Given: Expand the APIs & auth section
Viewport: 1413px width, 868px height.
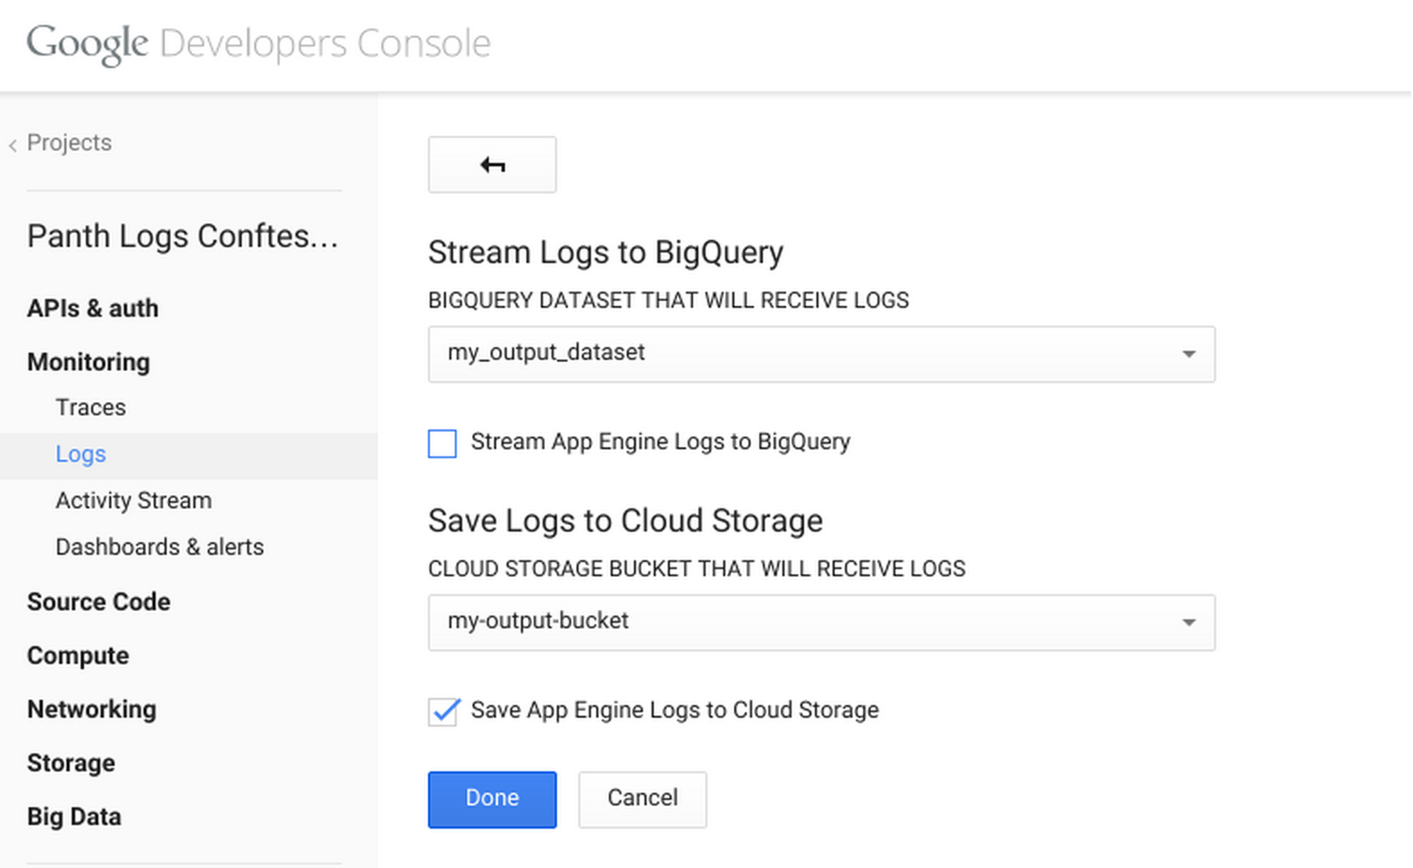Looking at the screenshot, I should 93,309.
